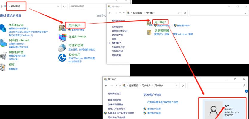Expand address bar dropdown in 更改帐户信息 window
249x119 pixels.
pyautogui.click(x=176, y=85)
